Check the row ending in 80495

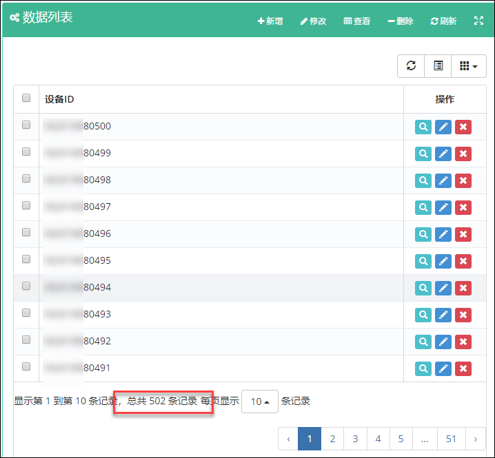click(26, 259)
